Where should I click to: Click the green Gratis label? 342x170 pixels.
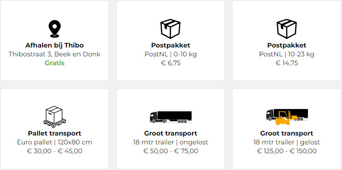(55, 63)
